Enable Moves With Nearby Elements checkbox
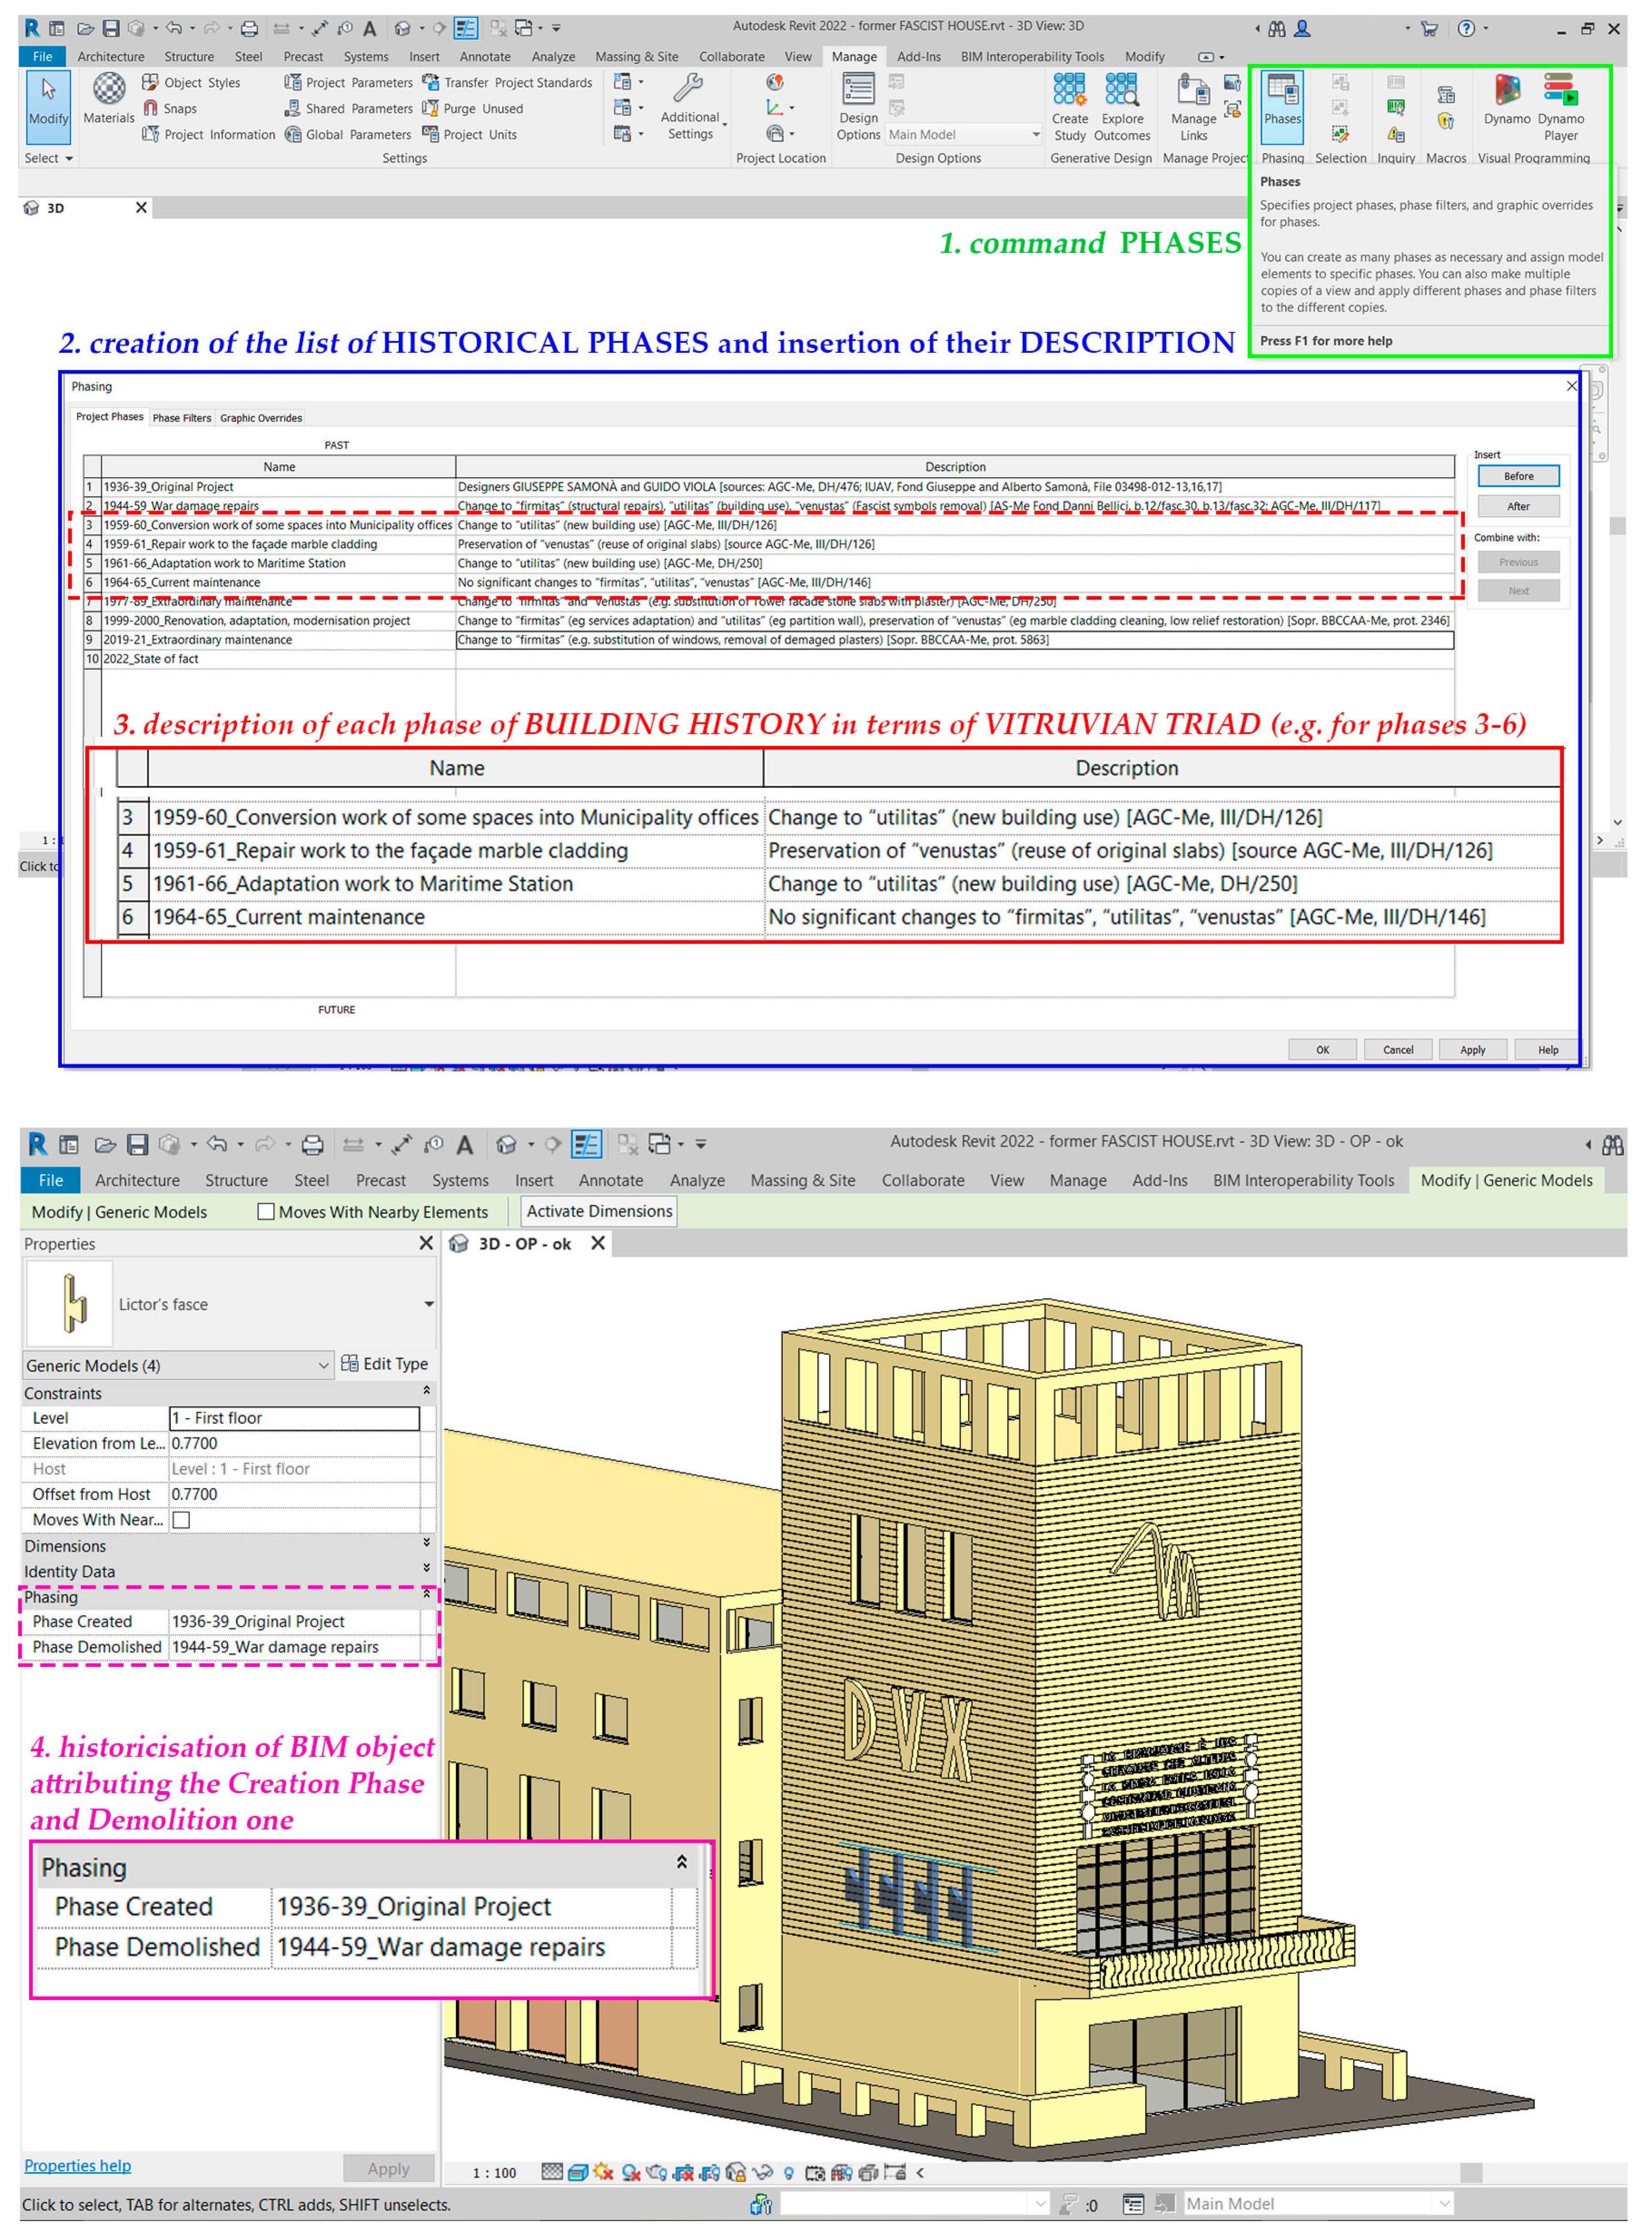Image resolution: width=1652 pixels, height=2231 pixels. point(266,1212)
